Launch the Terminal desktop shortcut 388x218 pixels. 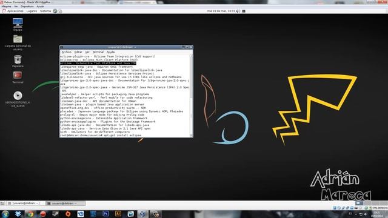coord(18,77)
